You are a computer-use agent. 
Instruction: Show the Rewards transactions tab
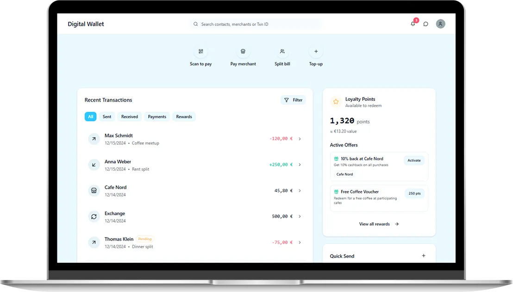pyautogui.click(x=184, y=117)
